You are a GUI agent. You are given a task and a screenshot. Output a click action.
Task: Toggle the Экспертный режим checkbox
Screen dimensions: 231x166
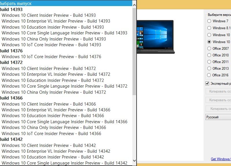[207, 84]
